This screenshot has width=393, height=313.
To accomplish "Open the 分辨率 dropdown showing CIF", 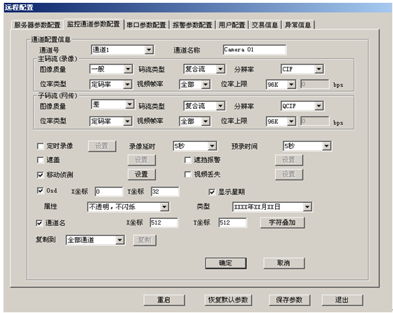I will (302, 69).
